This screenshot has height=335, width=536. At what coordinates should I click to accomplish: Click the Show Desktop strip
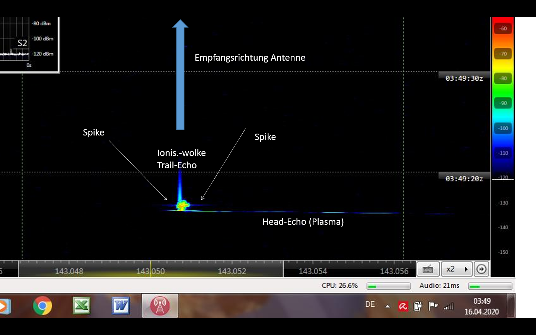[511, 306]
